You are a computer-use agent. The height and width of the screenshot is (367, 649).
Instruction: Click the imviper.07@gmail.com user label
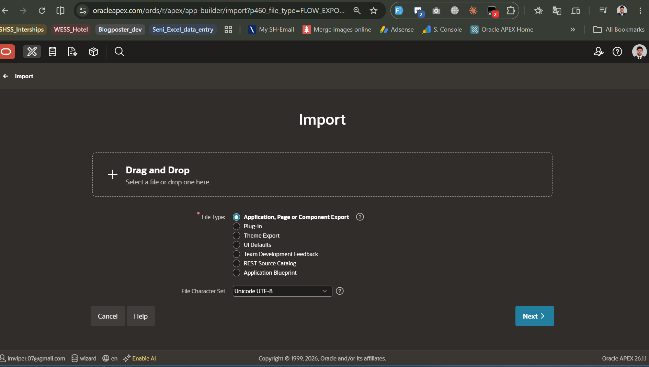click(x=33, y=358)
